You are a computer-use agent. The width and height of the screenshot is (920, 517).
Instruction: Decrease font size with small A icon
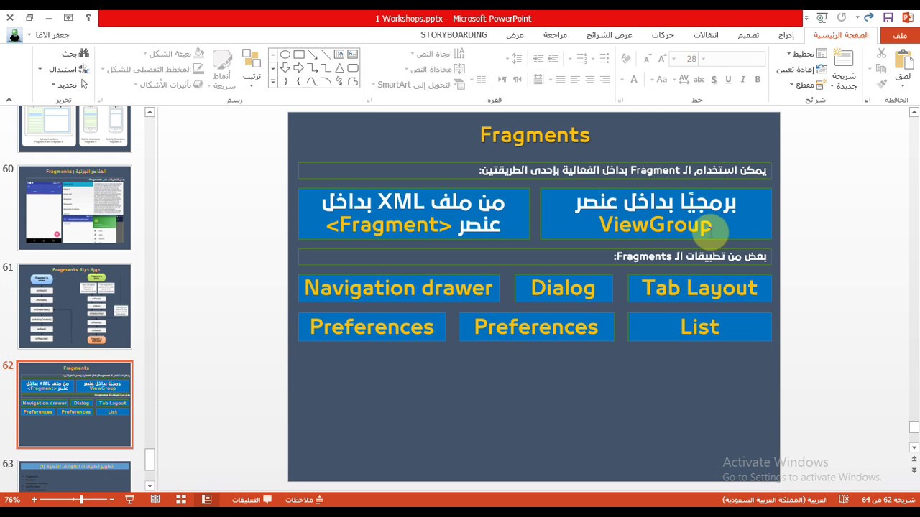(x=647, y=59)
